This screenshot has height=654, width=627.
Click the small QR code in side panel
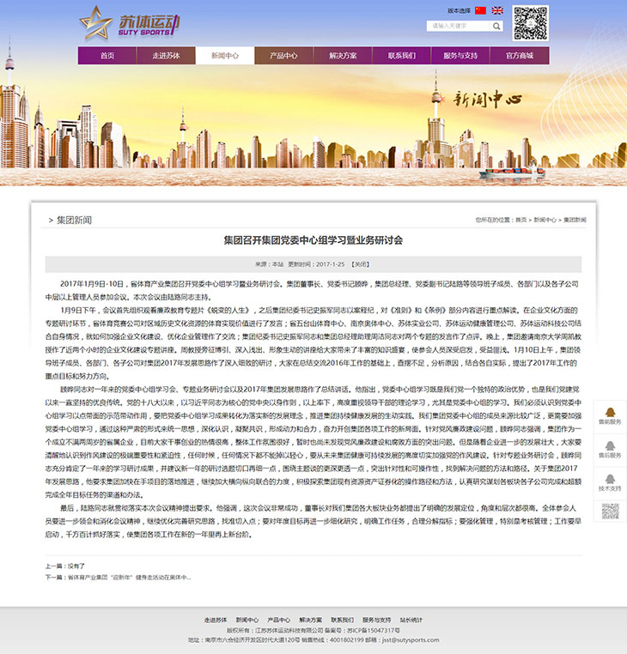[611, 512]
